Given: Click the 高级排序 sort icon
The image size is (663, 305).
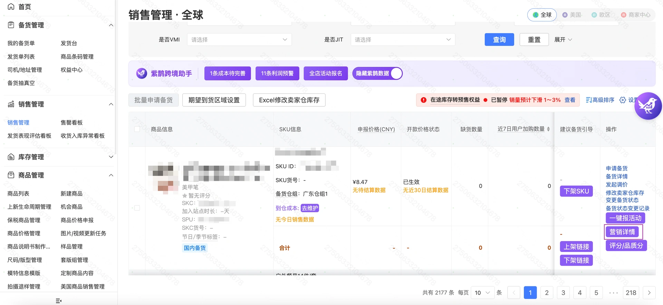Looking at the screenshot, I should coord(589,100).
